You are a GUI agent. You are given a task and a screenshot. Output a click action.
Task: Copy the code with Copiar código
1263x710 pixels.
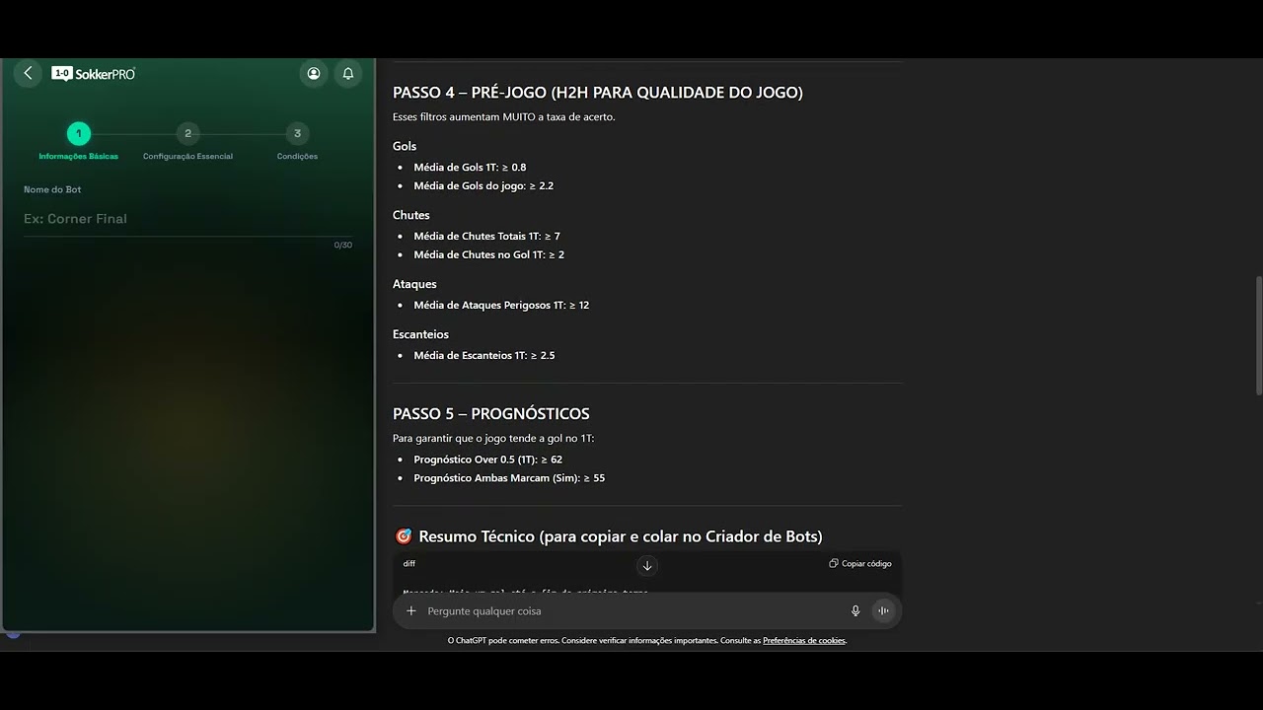pos(860,563)
